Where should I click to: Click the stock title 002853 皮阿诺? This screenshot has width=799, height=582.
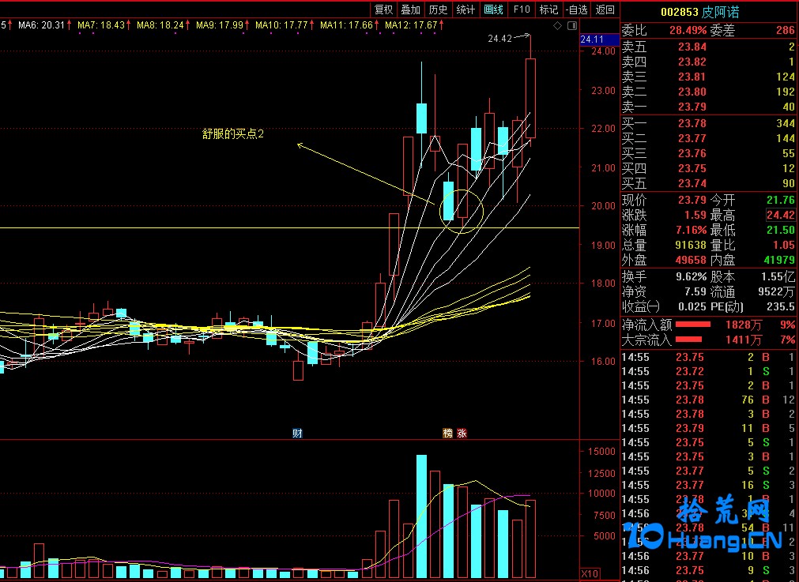[699, 12]
